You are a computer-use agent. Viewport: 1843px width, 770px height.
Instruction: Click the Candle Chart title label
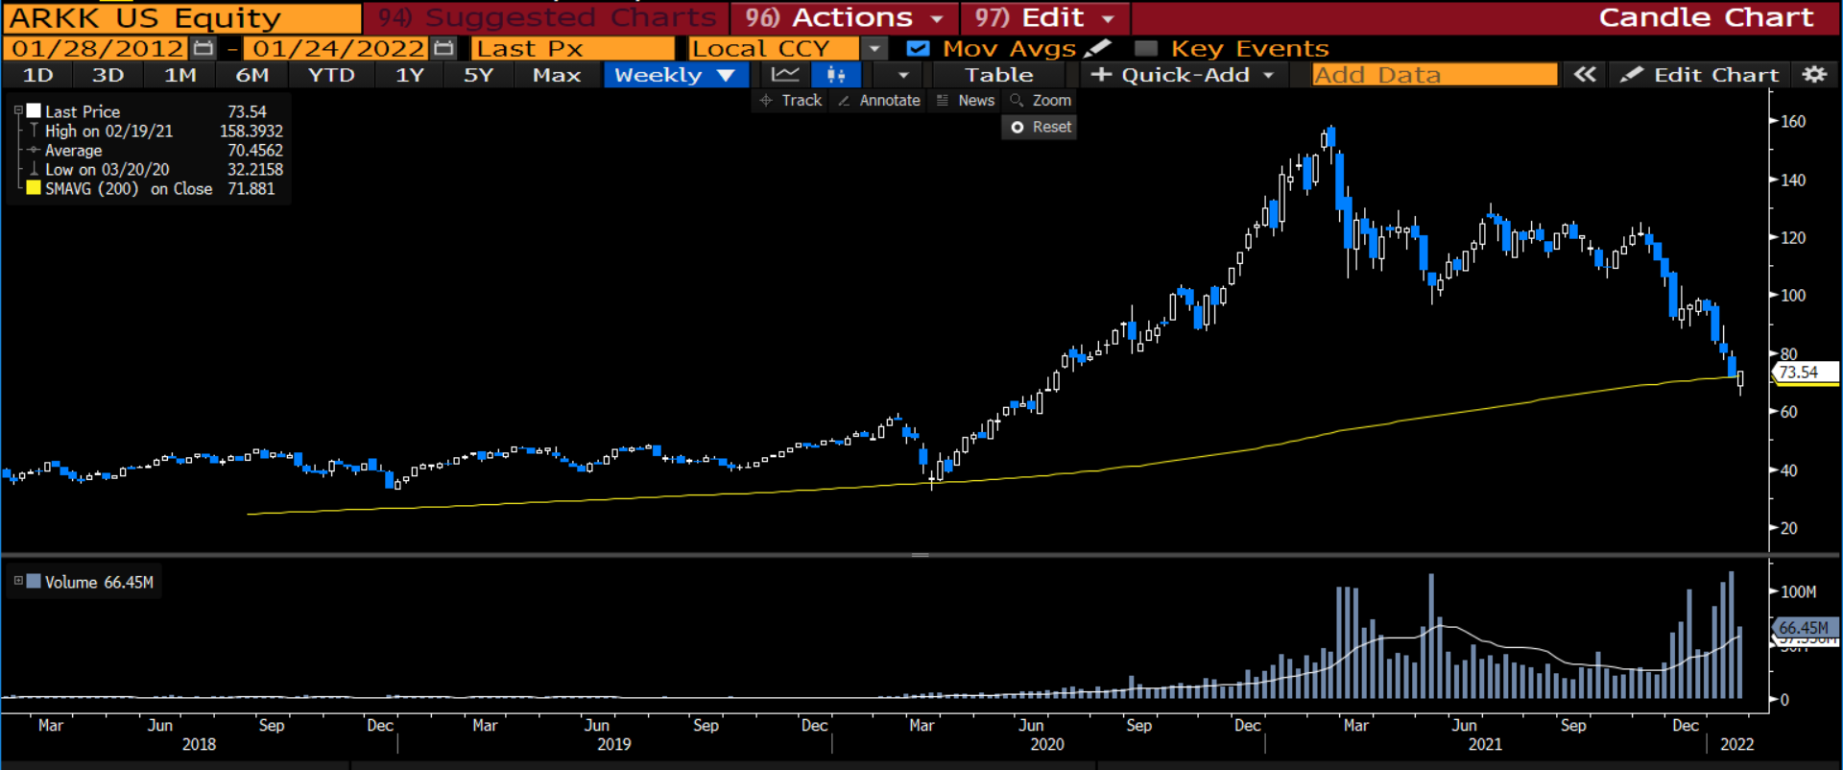pyautogui.click(x=1706, y=17)
